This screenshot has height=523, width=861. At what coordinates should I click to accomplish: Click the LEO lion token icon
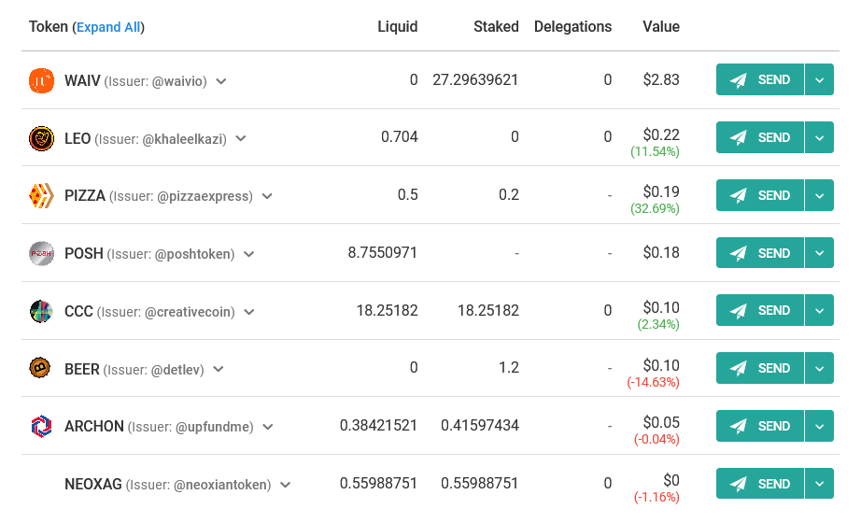(41, 138)
